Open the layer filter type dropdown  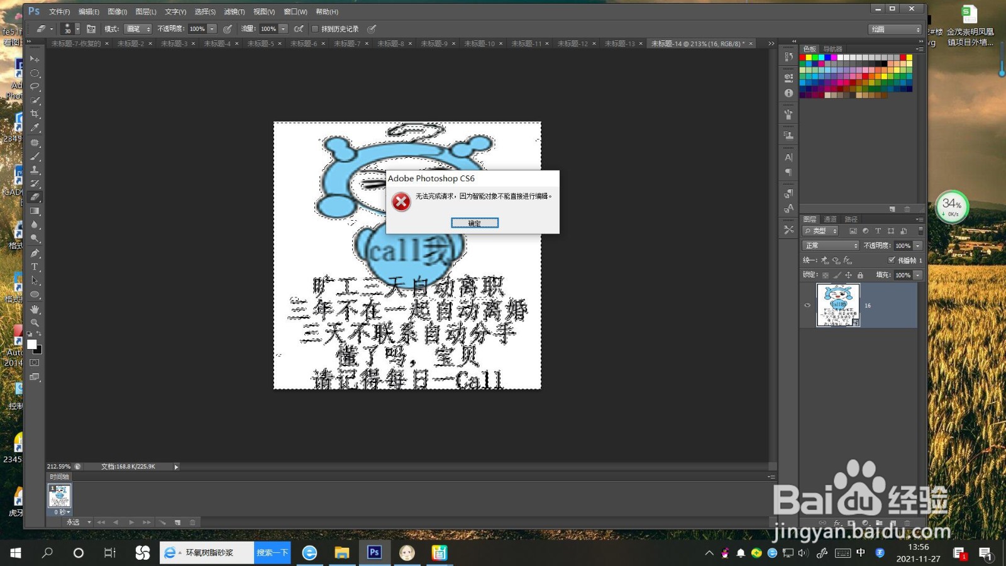[x=821, y=231]
